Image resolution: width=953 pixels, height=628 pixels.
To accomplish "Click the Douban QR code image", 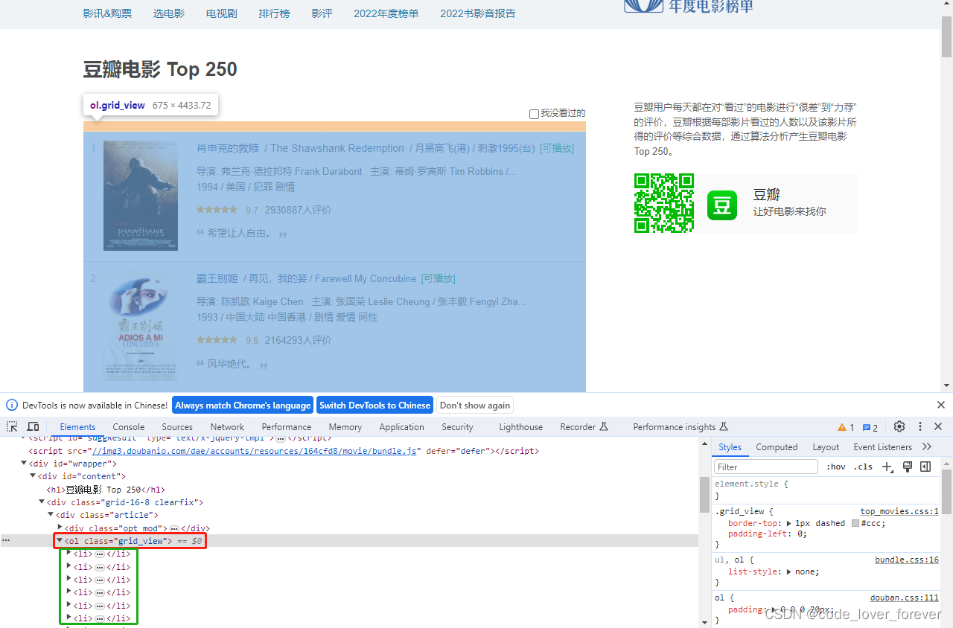I will coord(664,203).
